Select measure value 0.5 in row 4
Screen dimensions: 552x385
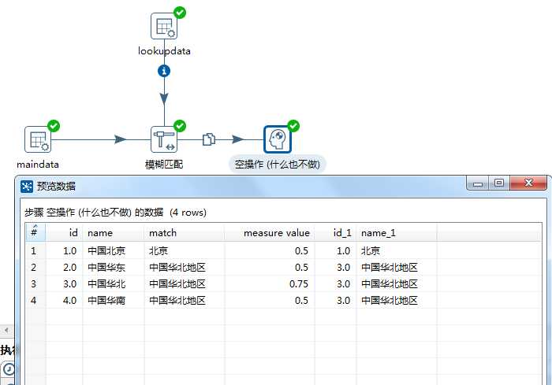(x=270, y=300)
